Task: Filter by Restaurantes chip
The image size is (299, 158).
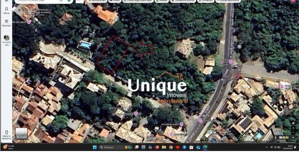Action: tap(97, 1)
